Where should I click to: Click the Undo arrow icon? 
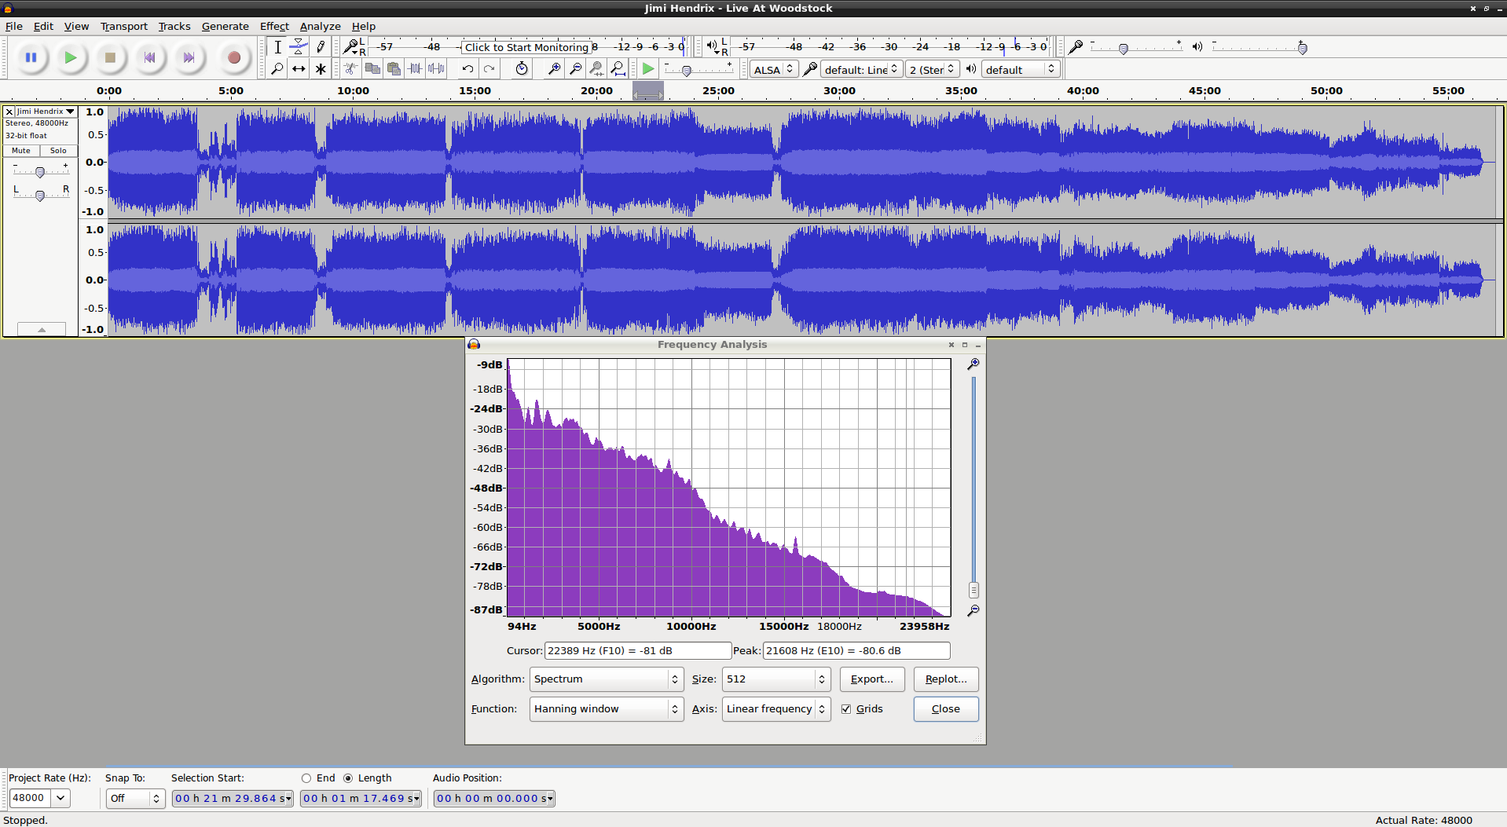click(x=467, y=69)
